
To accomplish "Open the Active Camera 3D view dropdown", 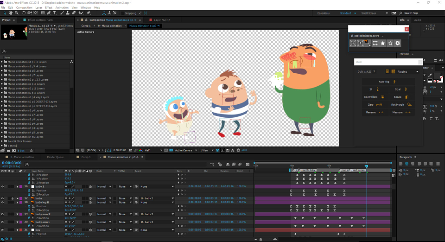I will click(x=186, y=150).
